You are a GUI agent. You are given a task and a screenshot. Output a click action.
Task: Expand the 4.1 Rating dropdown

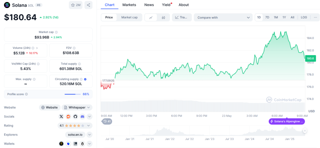[75, 125]
